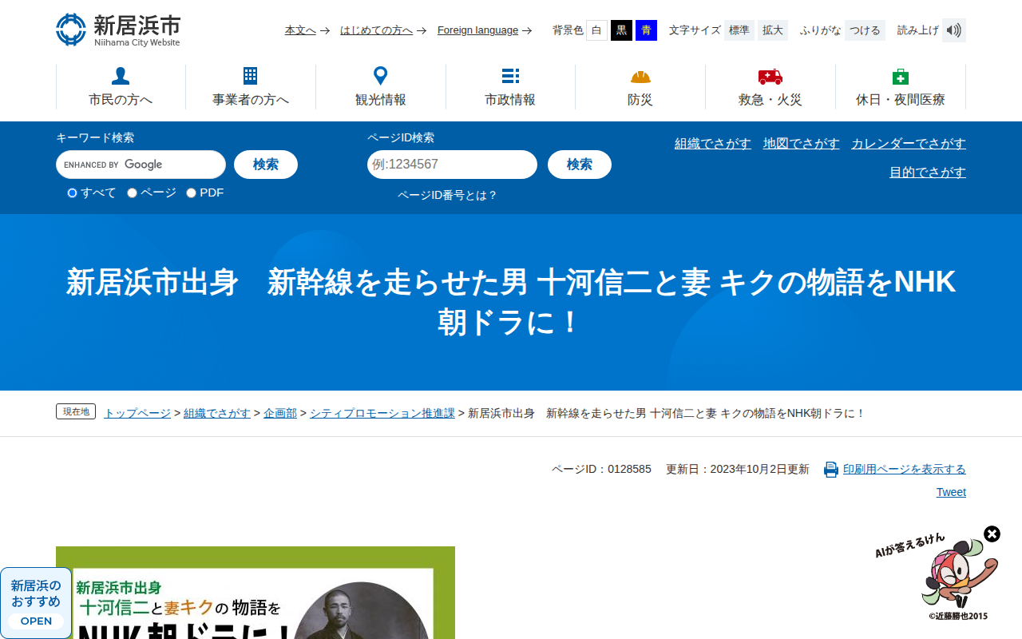
Task: Open the 目的でさがす link
Action: pos(928,173)
